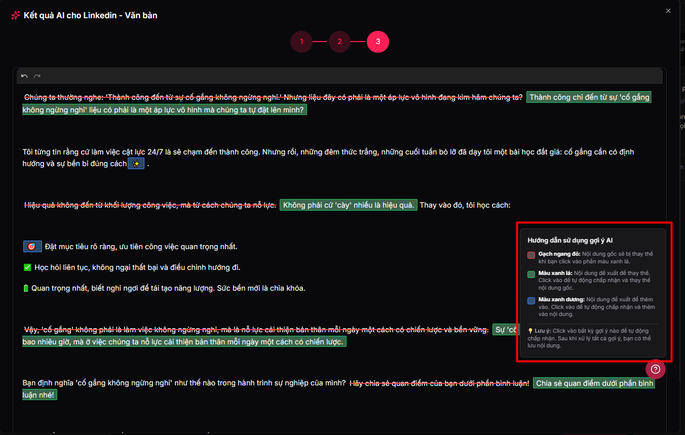Click the redo arrow icon

37,76
